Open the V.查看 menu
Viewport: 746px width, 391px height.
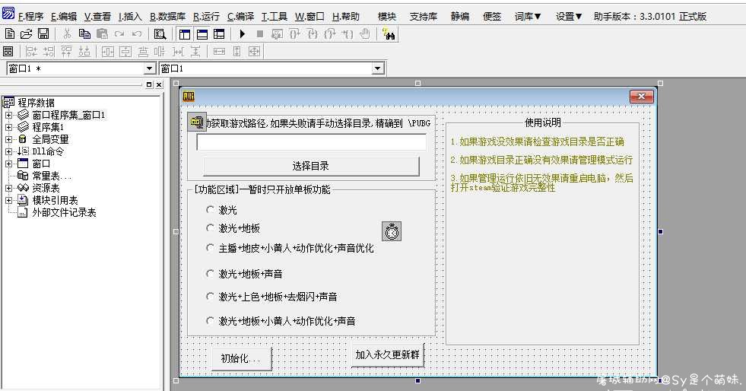pos(97,16)
